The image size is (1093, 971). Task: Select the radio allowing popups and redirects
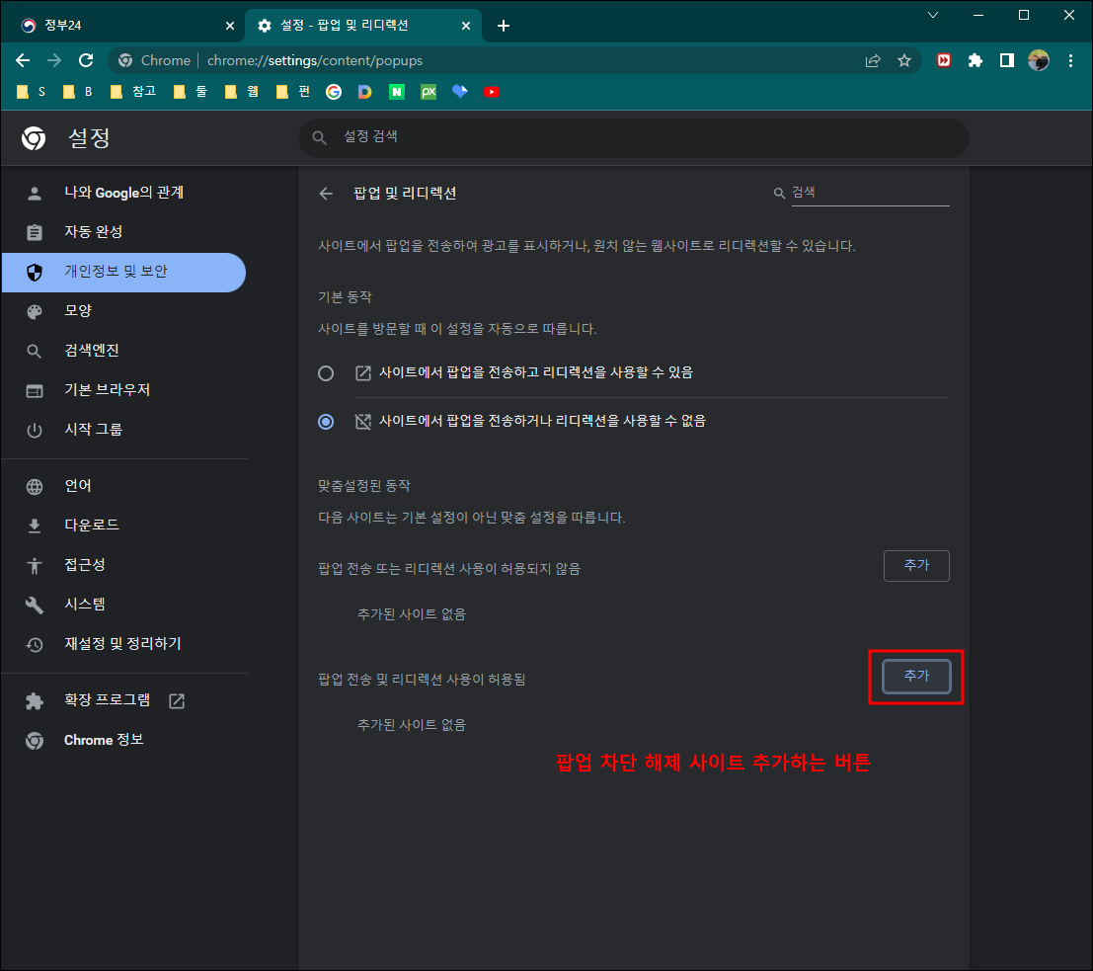(326, 372)
